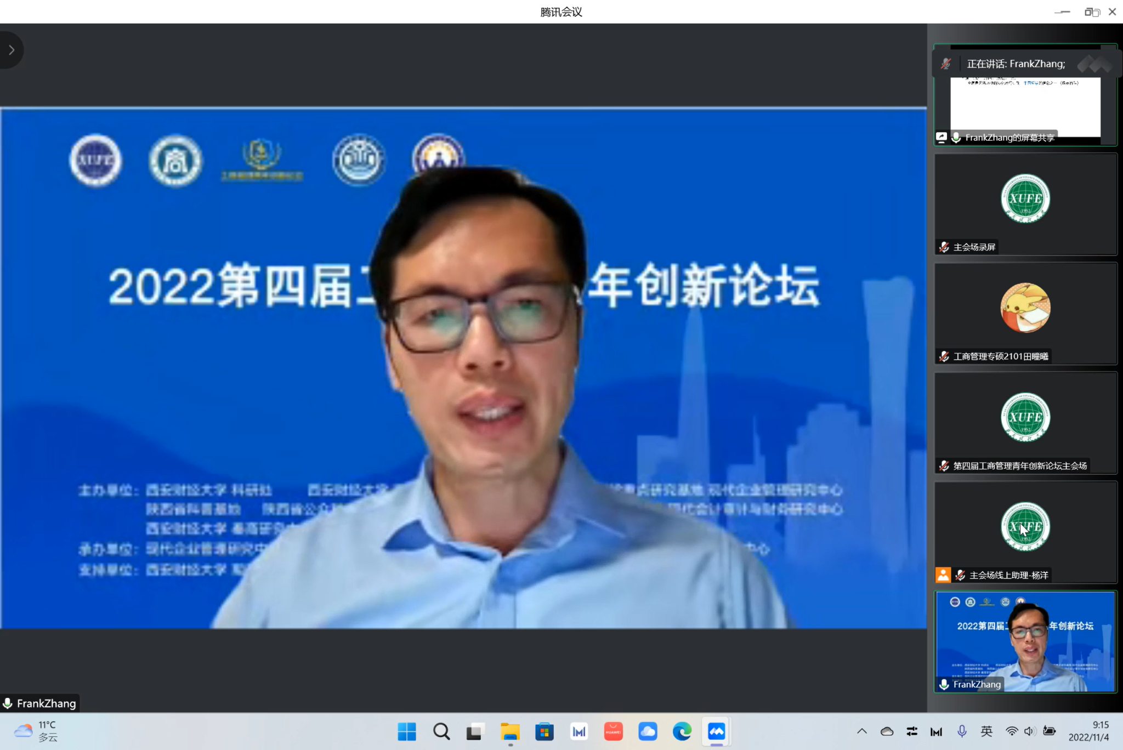1123x750 pixels.
Task: Click muted mic icon beside 主会场录屏
Action: [x=944, y=247]
